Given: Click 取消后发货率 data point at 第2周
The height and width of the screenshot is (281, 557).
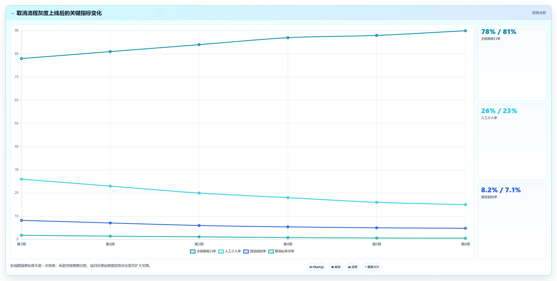Looking at the screenshot, I should pos(110,236).
